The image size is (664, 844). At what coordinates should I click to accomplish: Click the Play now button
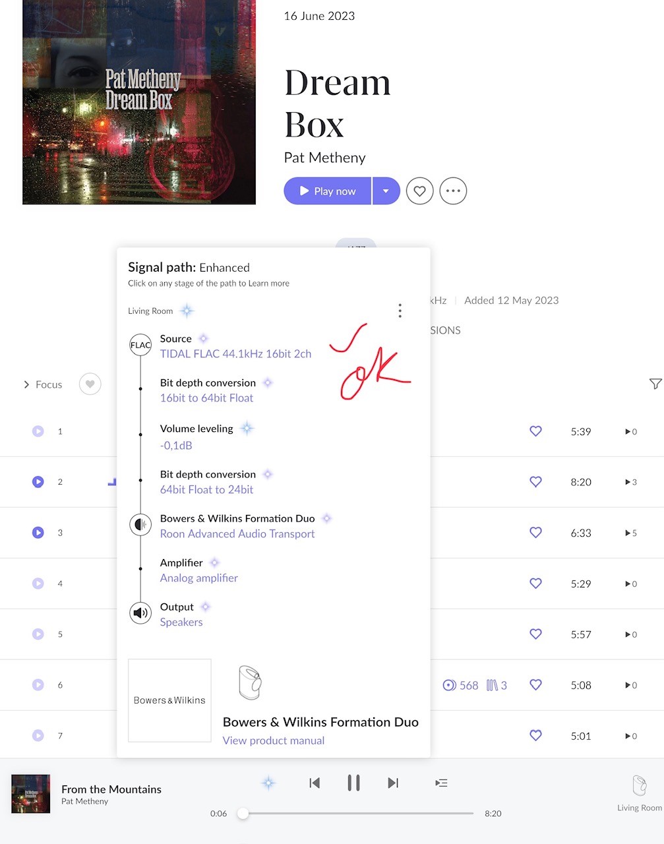pyautogui.click(x=327, y=191)
